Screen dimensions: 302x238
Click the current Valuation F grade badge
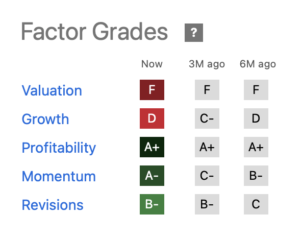152,90
